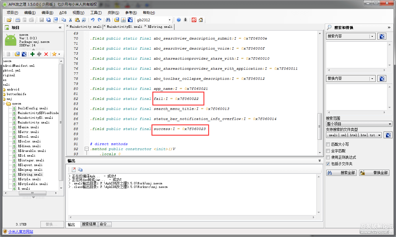
Task: Click the bug debug icon in toolbar
Action: coord(185,20)
